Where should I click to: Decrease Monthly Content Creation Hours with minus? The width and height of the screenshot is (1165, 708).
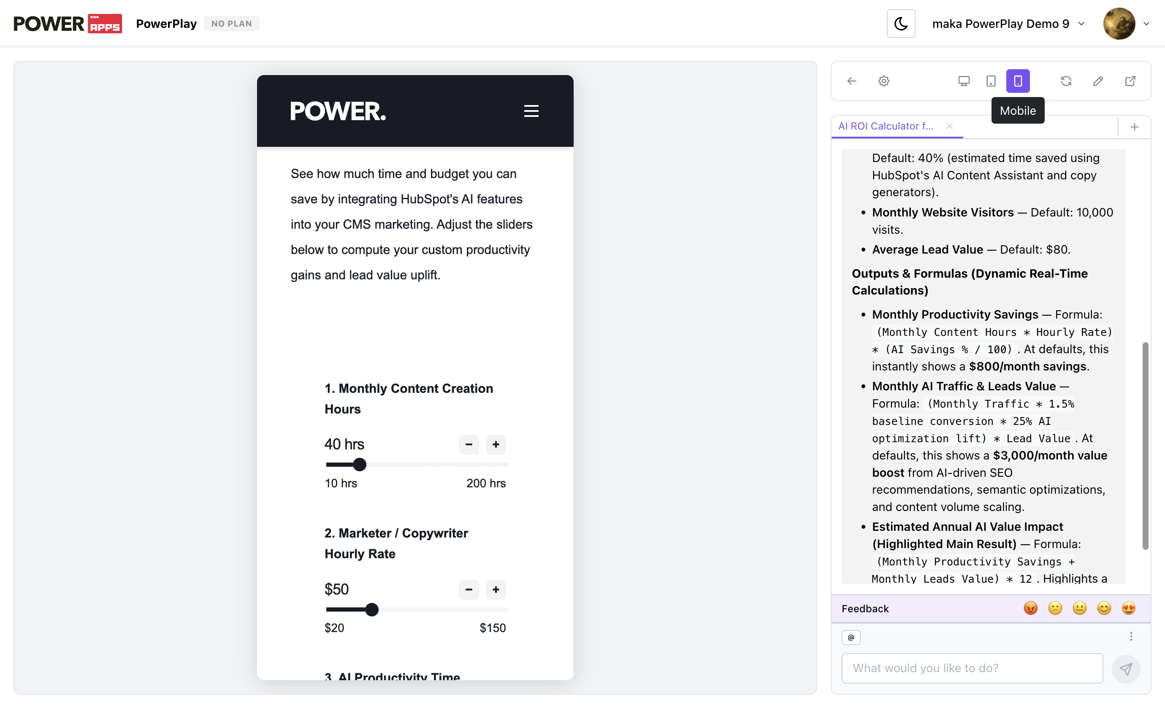[x=469, y=445]
